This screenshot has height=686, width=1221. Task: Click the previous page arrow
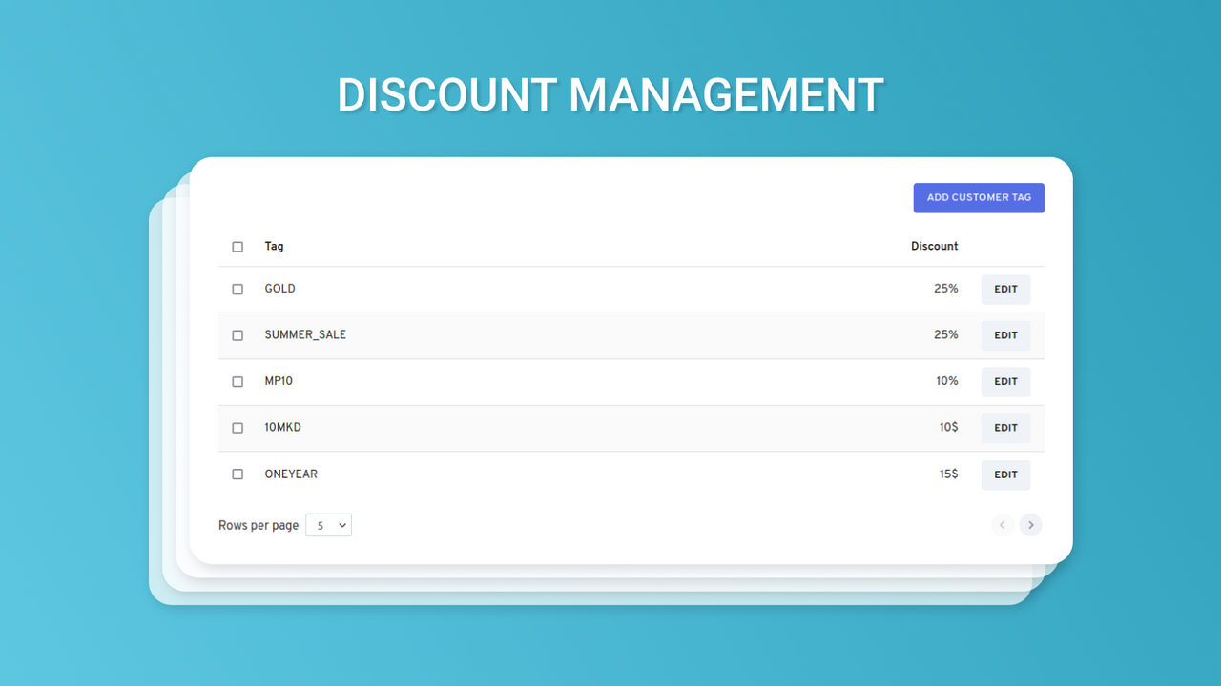1002,525
